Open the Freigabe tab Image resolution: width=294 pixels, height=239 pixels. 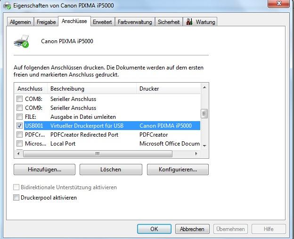[46, 22]
